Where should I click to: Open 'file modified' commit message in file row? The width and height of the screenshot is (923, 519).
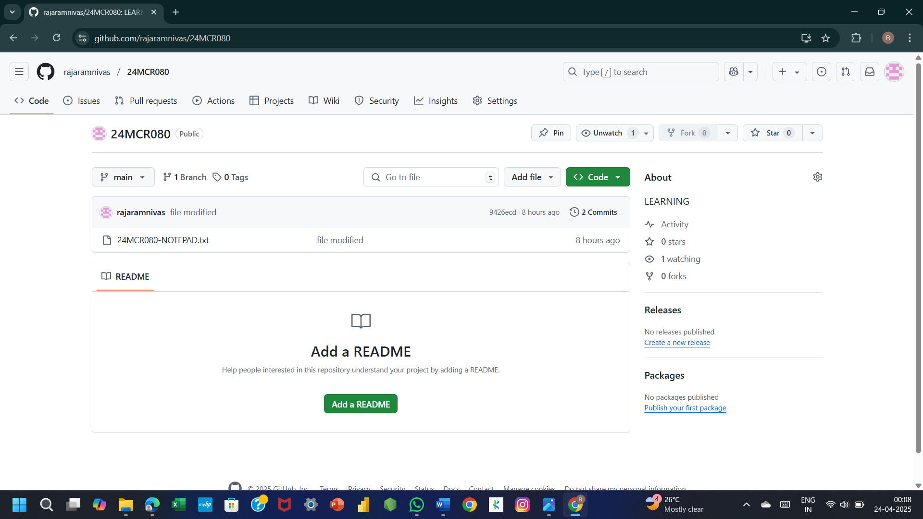click(x=340, y=240)
